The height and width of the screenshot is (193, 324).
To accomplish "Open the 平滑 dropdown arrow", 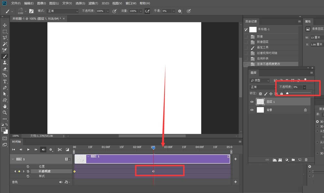I will [174, 11].
